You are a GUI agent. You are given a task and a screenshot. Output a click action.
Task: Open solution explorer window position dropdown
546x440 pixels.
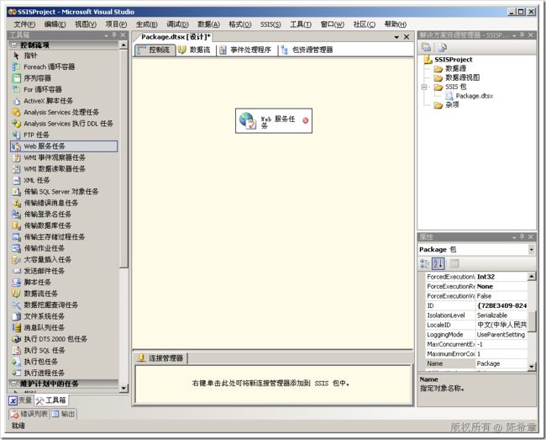[514, 35]
